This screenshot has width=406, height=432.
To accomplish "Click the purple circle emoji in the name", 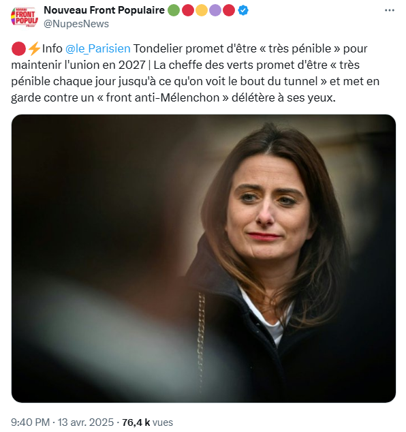I will click(x=215, y=10).
